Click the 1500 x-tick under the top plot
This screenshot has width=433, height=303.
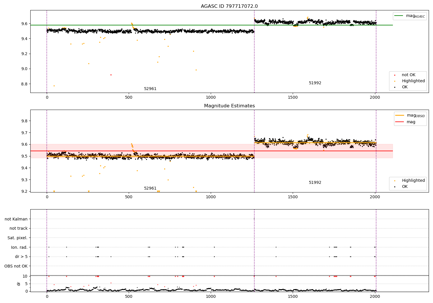pyautogui.click(x=293, y=98)
